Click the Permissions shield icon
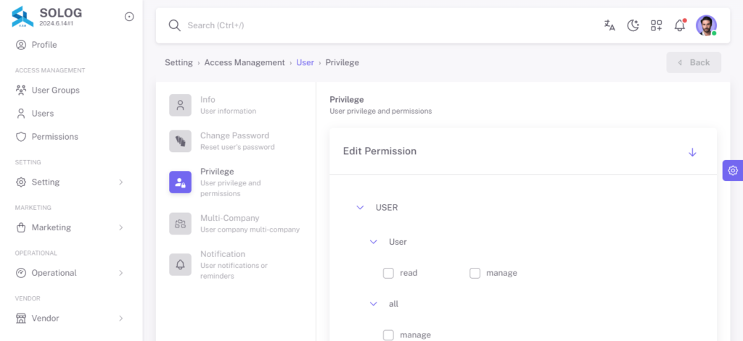 (21, 137)
